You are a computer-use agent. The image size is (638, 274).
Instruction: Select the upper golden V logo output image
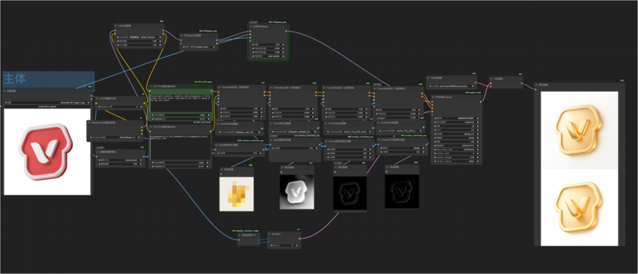click(x=579, y=130)
